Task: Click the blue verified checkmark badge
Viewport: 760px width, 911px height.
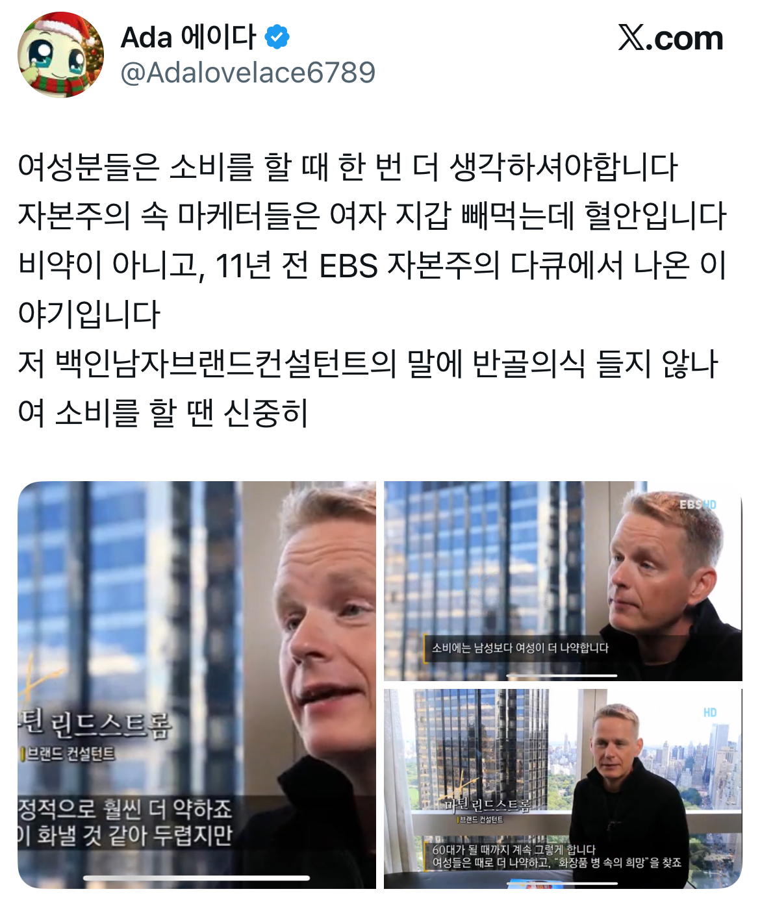Action: point(277,37)
